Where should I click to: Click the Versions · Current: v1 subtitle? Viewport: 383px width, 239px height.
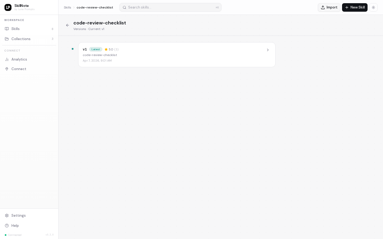tap(89, 29)
